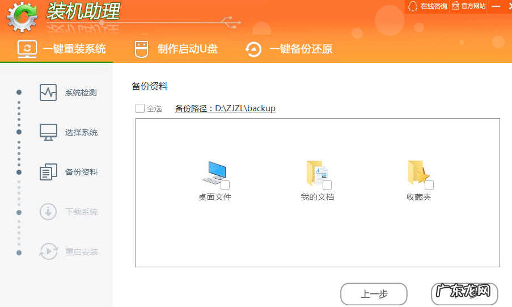Open the 一键备份还原 tab
512x307 pixels.
(289, 49)
